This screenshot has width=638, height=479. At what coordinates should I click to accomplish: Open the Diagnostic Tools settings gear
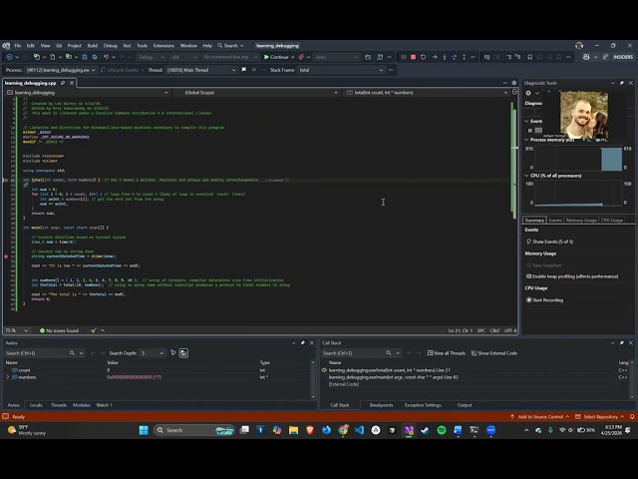click(x=528, y=93)
